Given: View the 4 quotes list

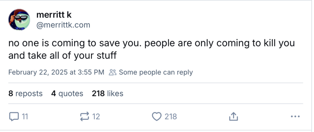Looking at the screenshot, I should tap(67, 93).
